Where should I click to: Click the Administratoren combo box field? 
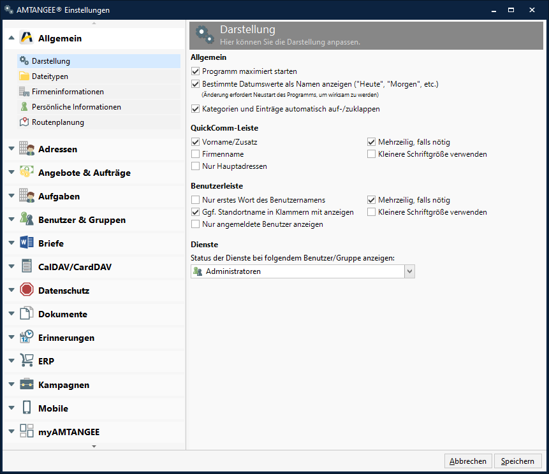(302, 271)
